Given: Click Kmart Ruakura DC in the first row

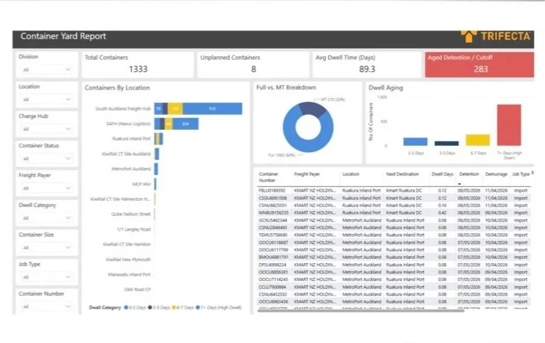Looking at the screenshot, I should click(x=403, y=190).
